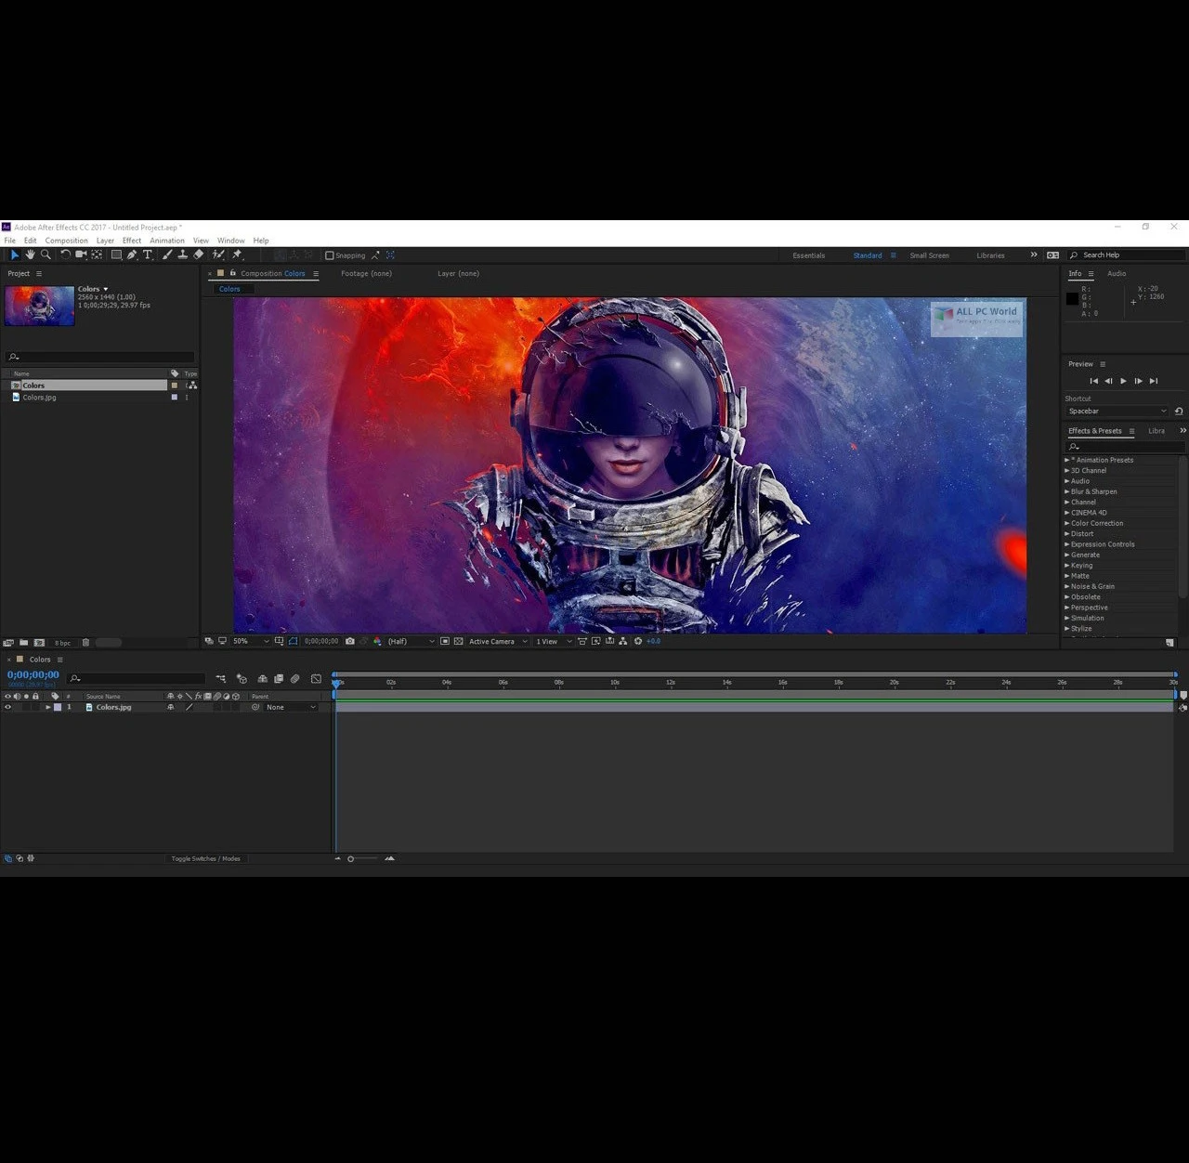Select the Hand tool
This screenshot has width=1189, height=1163.
coord(30,255)
